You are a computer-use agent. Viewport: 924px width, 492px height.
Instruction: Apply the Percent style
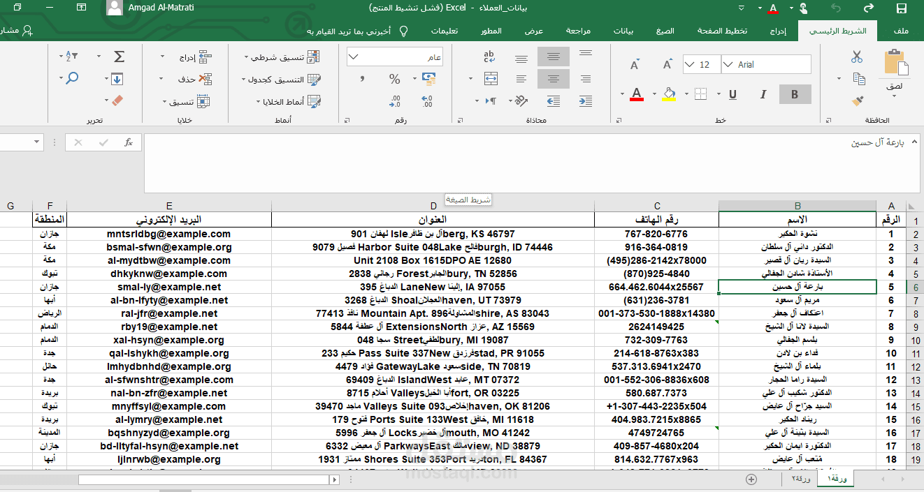click(395, 79)
